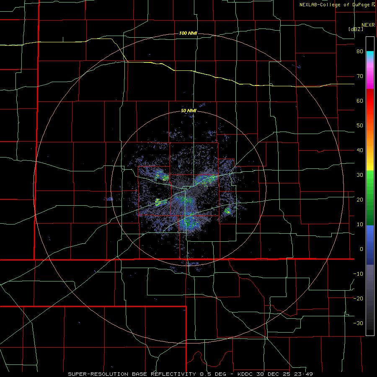This screenshot has width=377, height=377.
Task: Click the magenta segment of color bar
Action: point(370,76)
